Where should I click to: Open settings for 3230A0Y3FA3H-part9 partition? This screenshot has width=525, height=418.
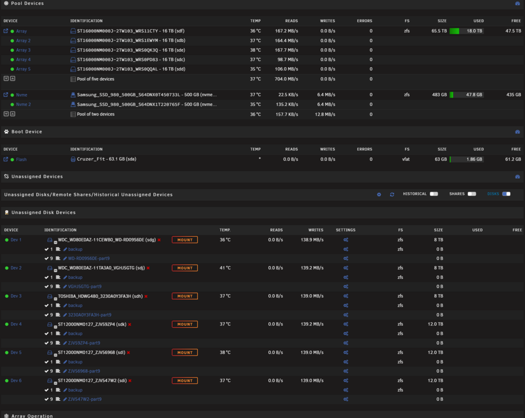[x=346, y=315]
